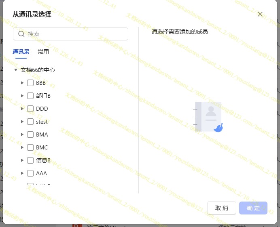The width and height of the screenshot is (280, 227).
Task: Tick the AAA checkbox
Action: (x=30, y=173)
